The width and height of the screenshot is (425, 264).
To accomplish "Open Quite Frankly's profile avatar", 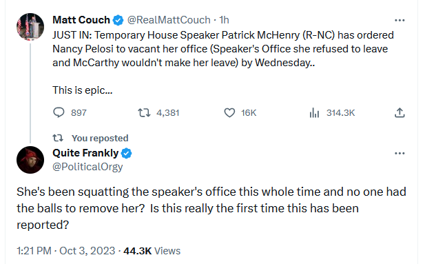I will click(x=30, y=160).
